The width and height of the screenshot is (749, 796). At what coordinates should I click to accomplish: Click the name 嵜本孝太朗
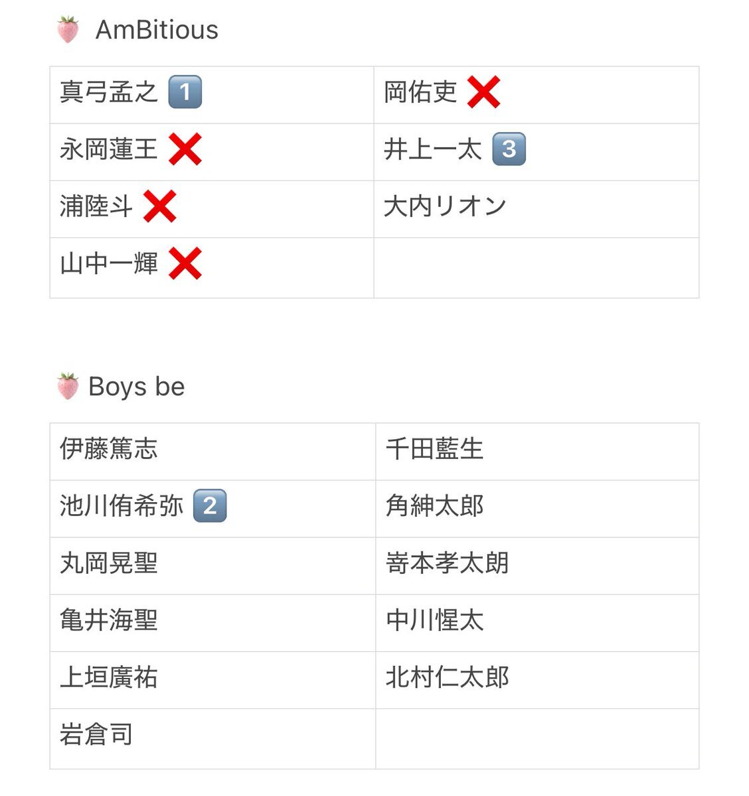(x=447, y=563)
